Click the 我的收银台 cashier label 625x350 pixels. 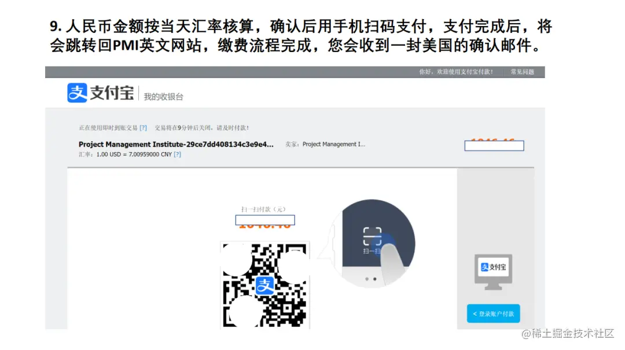coord(163,97)
